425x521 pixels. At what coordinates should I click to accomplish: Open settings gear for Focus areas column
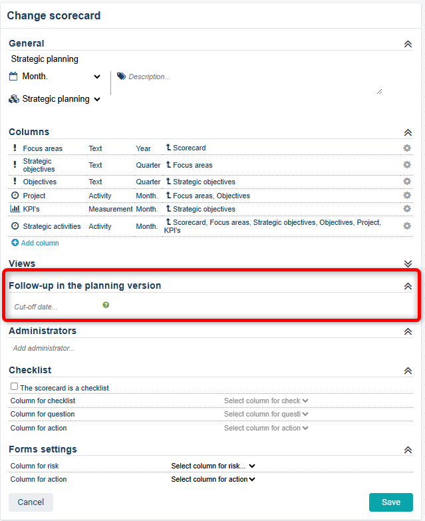407,148
